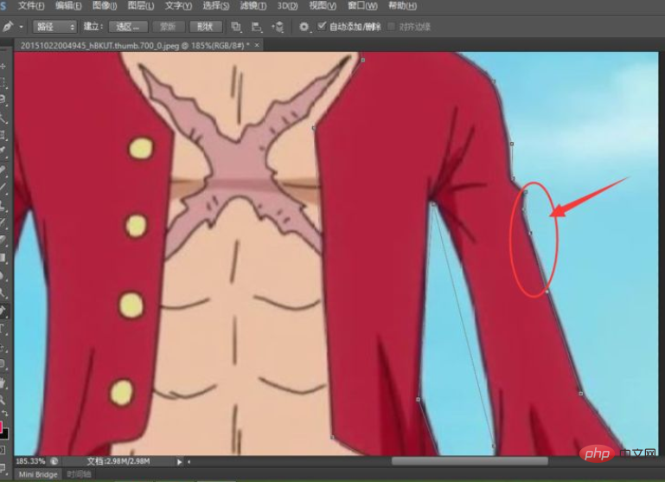
Task: Open the black background color swatch
Action: (4, 434)
